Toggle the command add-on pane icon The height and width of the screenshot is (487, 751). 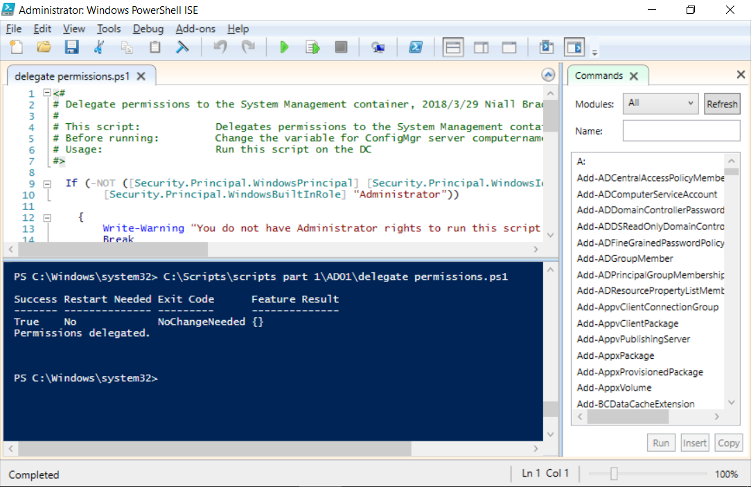click(575, 47)
